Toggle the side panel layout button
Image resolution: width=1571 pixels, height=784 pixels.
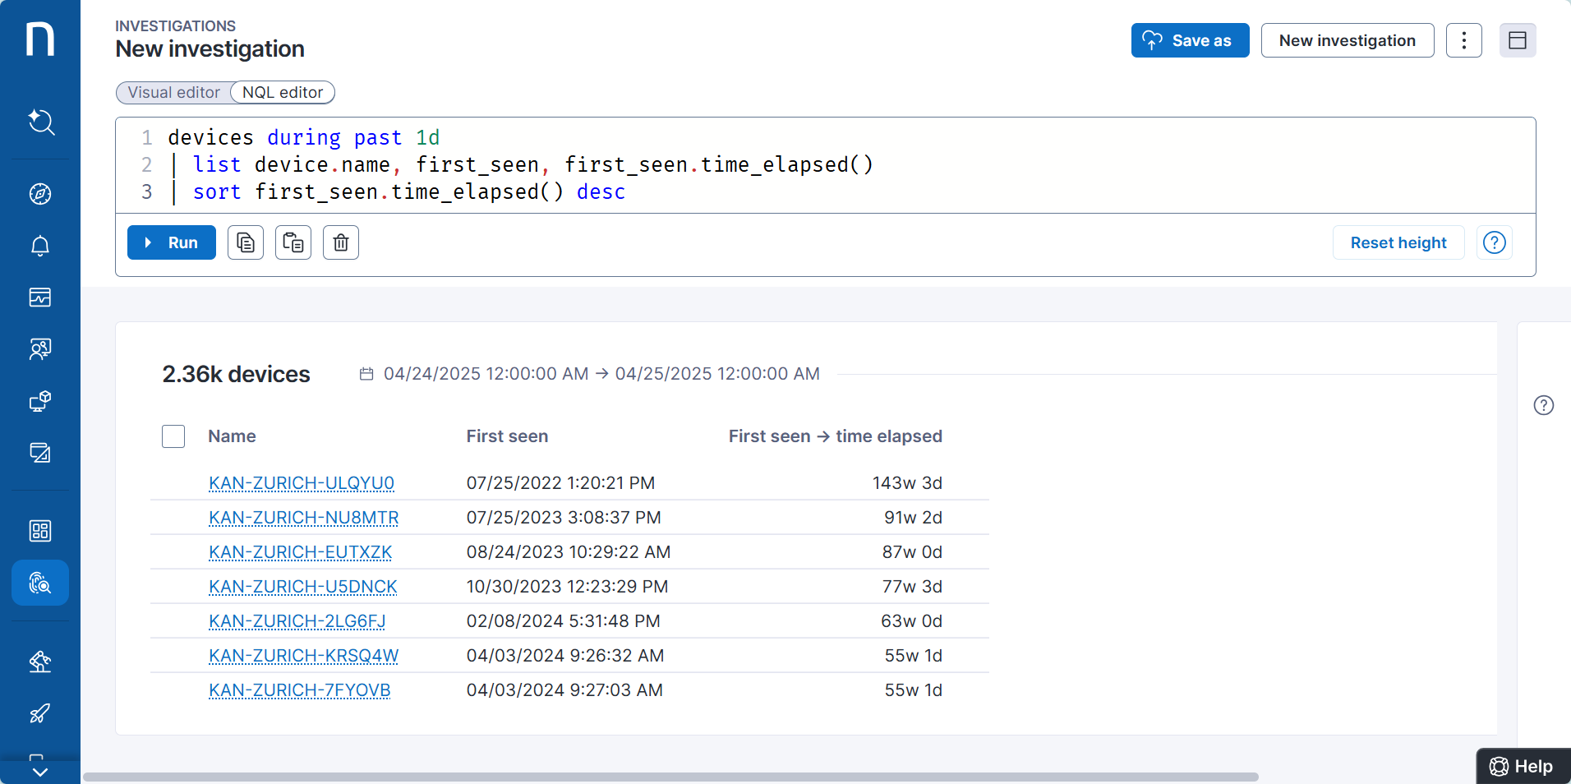click(x=1517, y=40)
